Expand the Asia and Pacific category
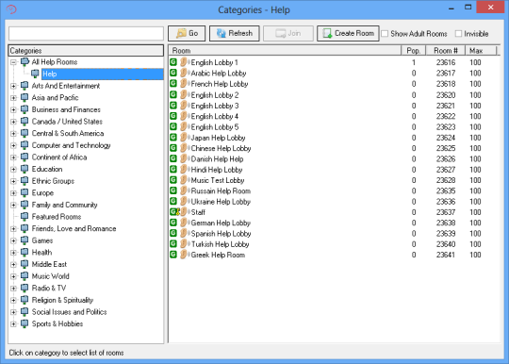Image resolution: width=509 pixels, height=364 pixels. (x=13, y=98)
